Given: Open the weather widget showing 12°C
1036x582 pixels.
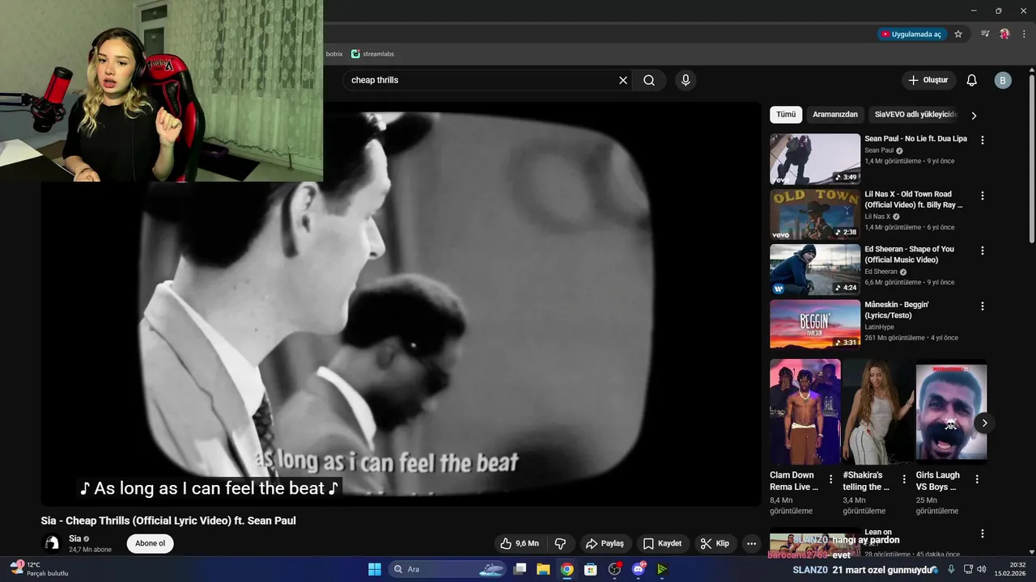Looking at the screenshot, I should (39, 568).
